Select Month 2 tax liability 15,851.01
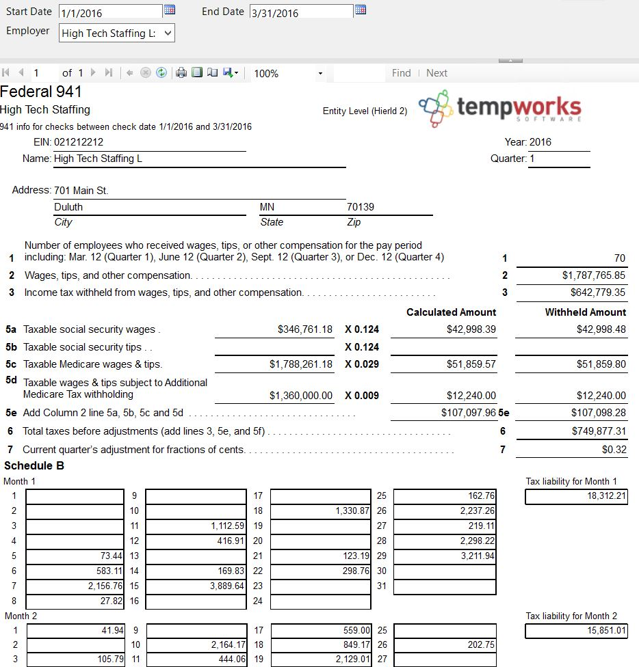639x667 pixels. point(607,630)
